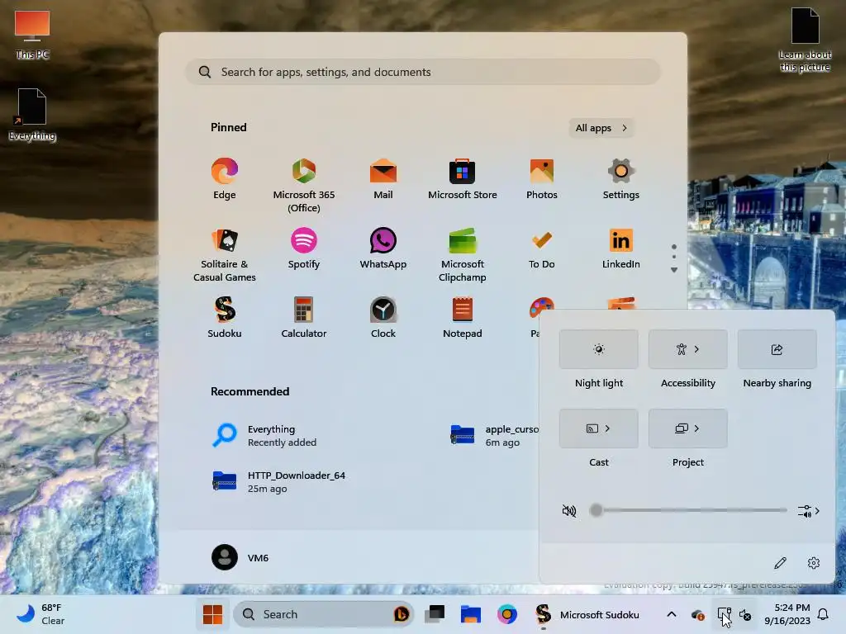Click the Windows Start button

212,614
